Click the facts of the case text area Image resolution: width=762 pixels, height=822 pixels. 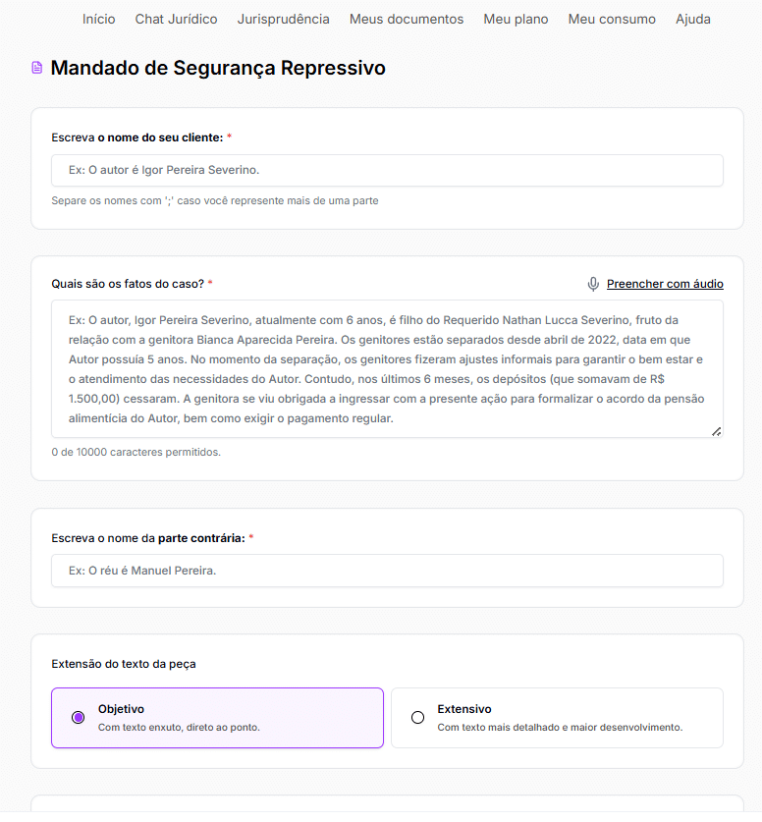coord(387,368)
